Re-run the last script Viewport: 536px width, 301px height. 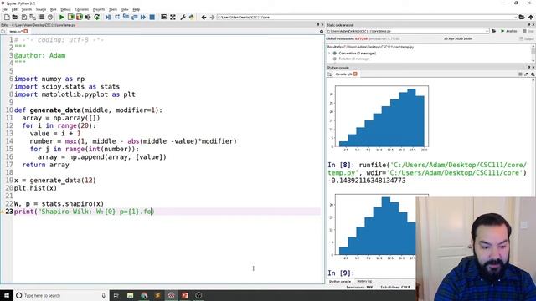click(x=97, y=17)
